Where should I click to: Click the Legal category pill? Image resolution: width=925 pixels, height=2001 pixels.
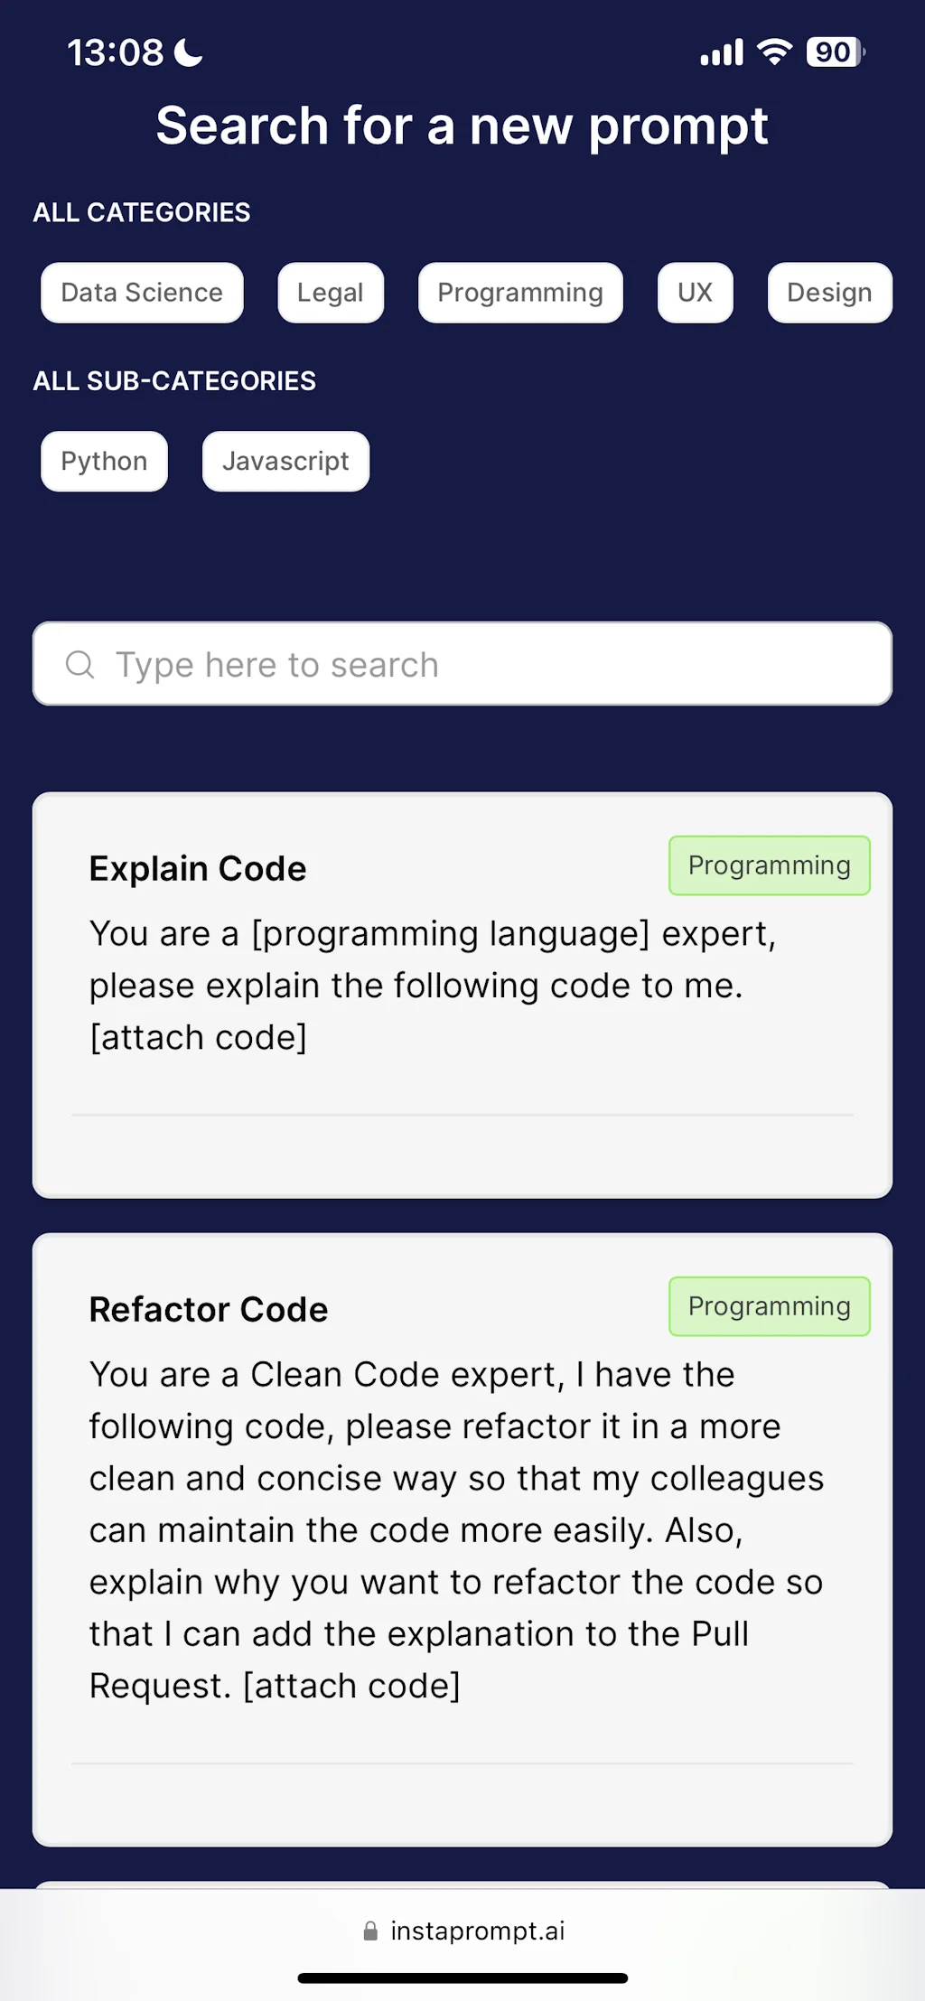331,292
